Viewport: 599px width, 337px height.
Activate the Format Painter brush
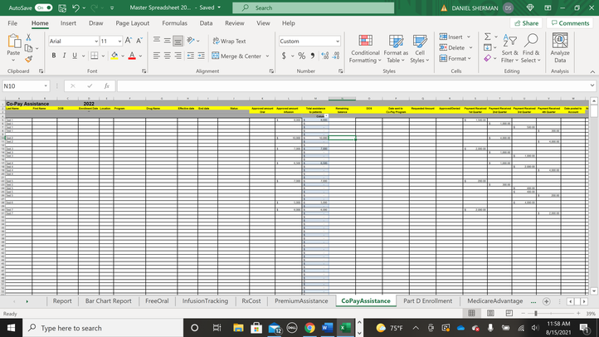point(28,59)
